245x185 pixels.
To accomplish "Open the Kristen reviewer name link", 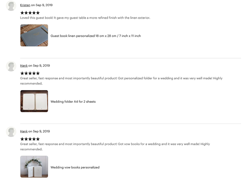I will [25, 5].
